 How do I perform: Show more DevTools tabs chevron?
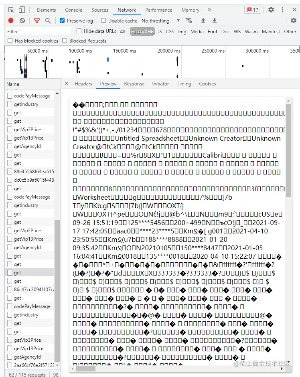click(x=209, y=10)
